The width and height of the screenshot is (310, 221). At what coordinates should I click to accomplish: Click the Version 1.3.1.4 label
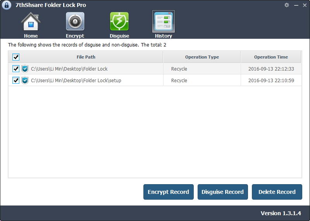click(x=281, y=213)
